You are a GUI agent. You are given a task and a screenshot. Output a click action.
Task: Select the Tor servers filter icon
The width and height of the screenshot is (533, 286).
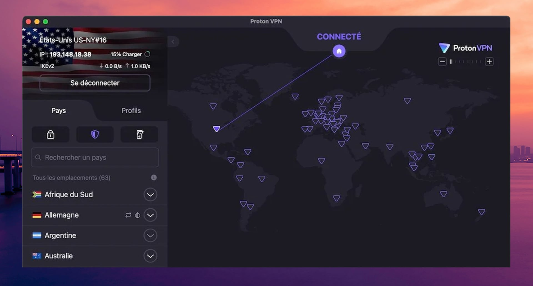pyautogui.click(x=139, y=134)
